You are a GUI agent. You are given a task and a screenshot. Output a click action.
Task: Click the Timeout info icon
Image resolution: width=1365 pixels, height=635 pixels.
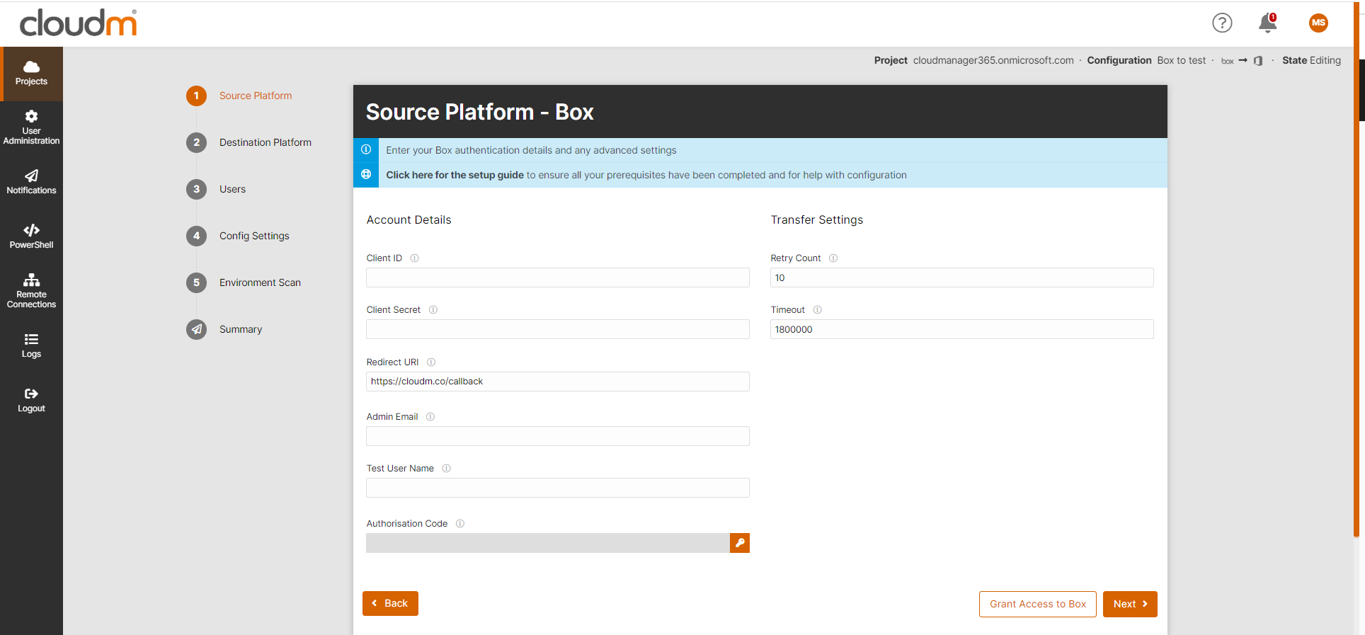click(x=818, y=310)
